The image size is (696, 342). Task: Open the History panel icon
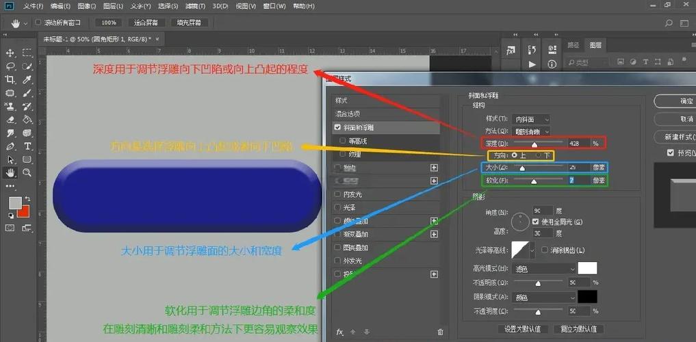[532, 49]
